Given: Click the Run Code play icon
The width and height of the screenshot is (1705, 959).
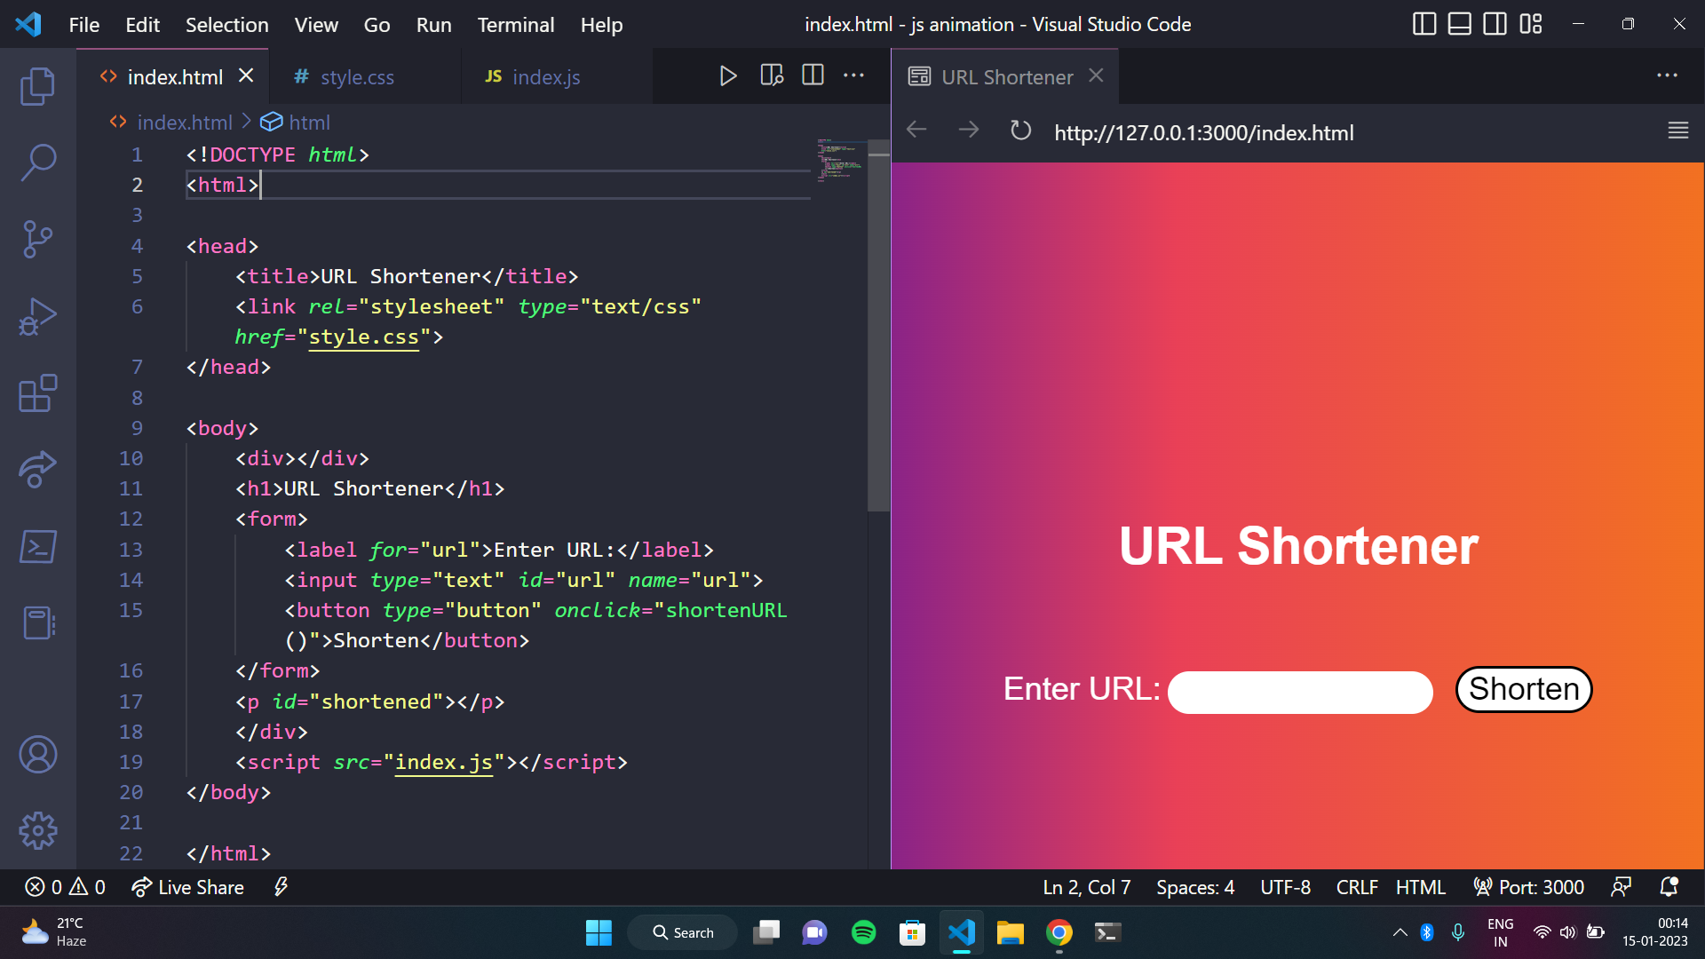Looking at the screenshot, I should 727,76.
